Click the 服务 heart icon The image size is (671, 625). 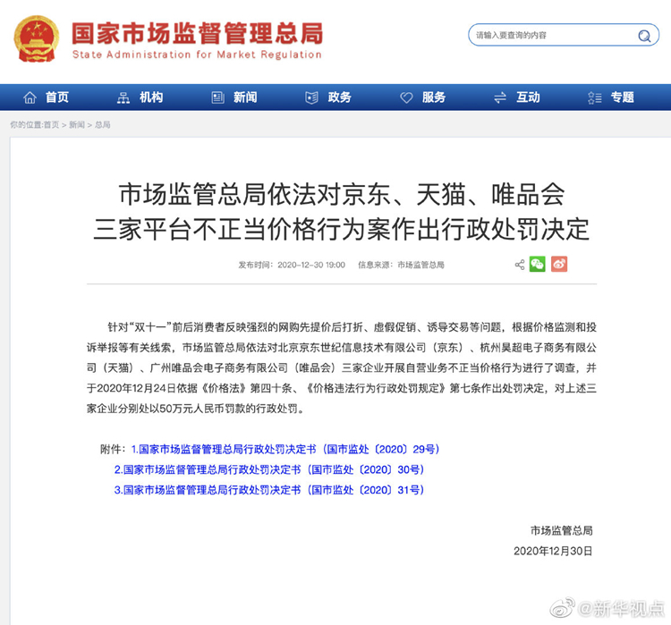tap(406, 97)
